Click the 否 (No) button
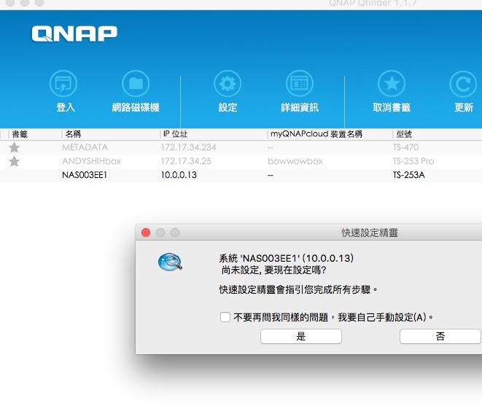 point(440,336)
